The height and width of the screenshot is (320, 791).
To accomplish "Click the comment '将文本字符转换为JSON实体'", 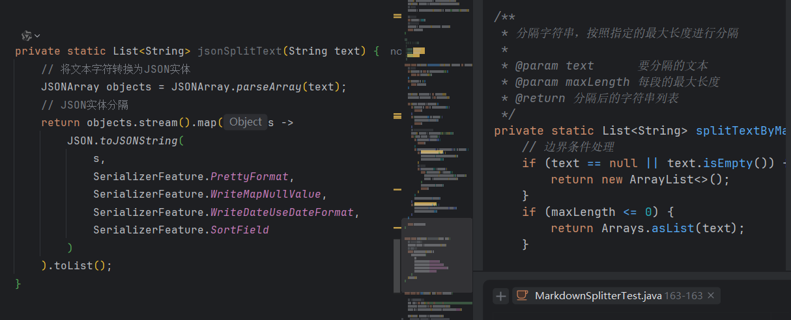I will point(115,69).
